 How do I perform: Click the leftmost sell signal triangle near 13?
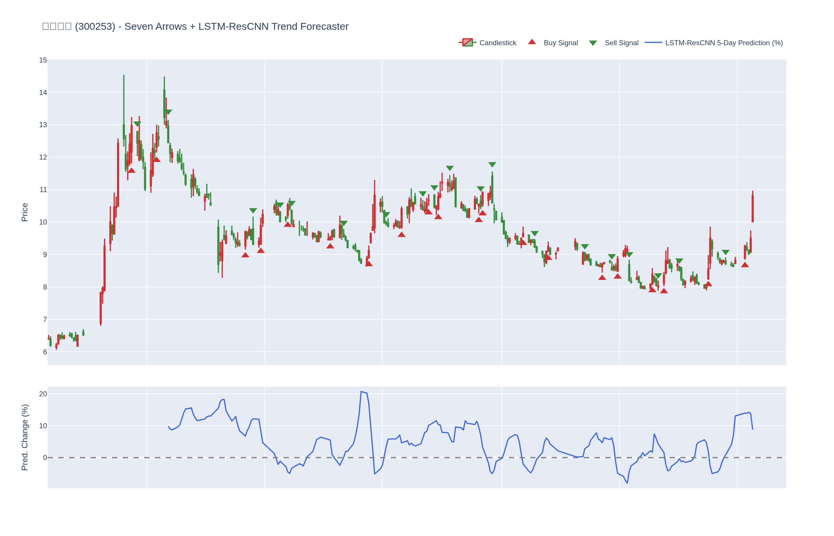point(137,124)
